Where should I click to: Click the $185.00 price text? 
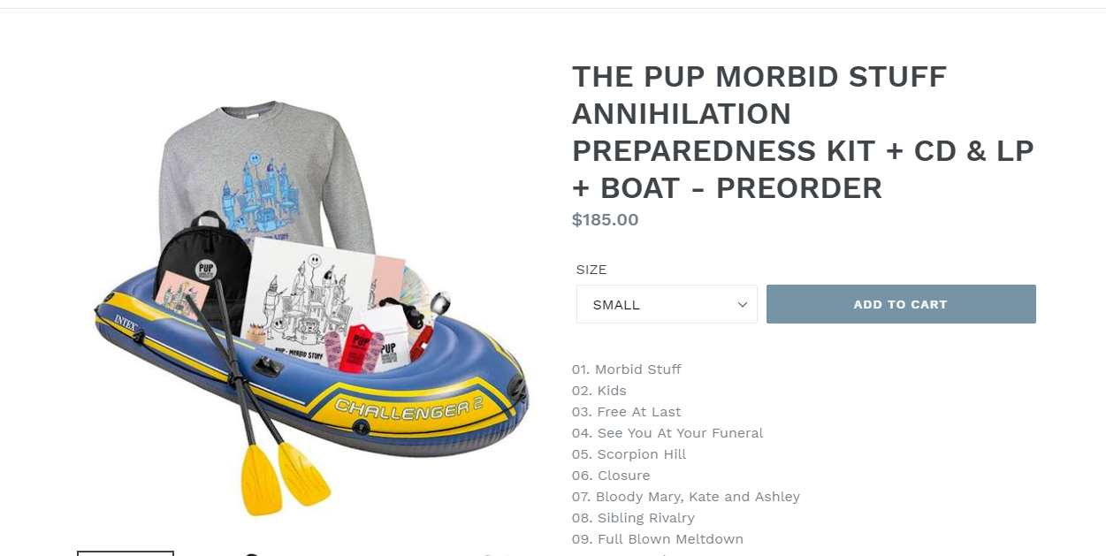click(x=605, y=220)
